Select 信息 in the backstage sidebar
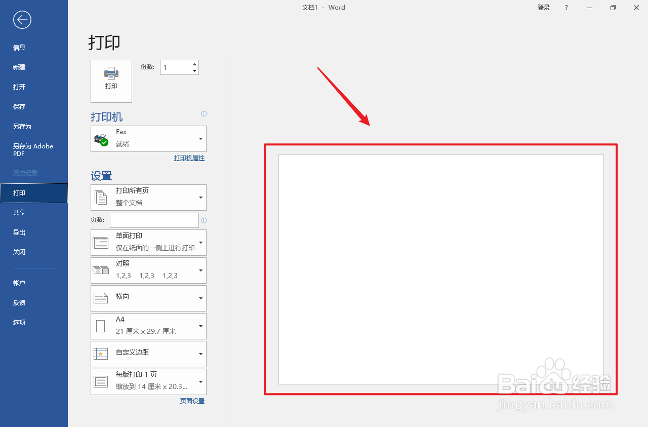The height and width of the screenshot is (427, 648). point(34,48)
